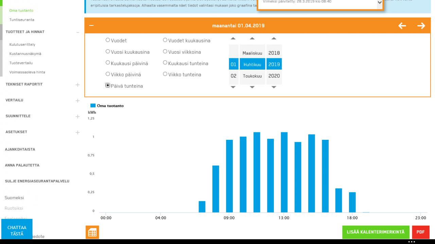Expand the Asetukset section
The width and height of the screenshot is (435, 244).
point(77,132)
